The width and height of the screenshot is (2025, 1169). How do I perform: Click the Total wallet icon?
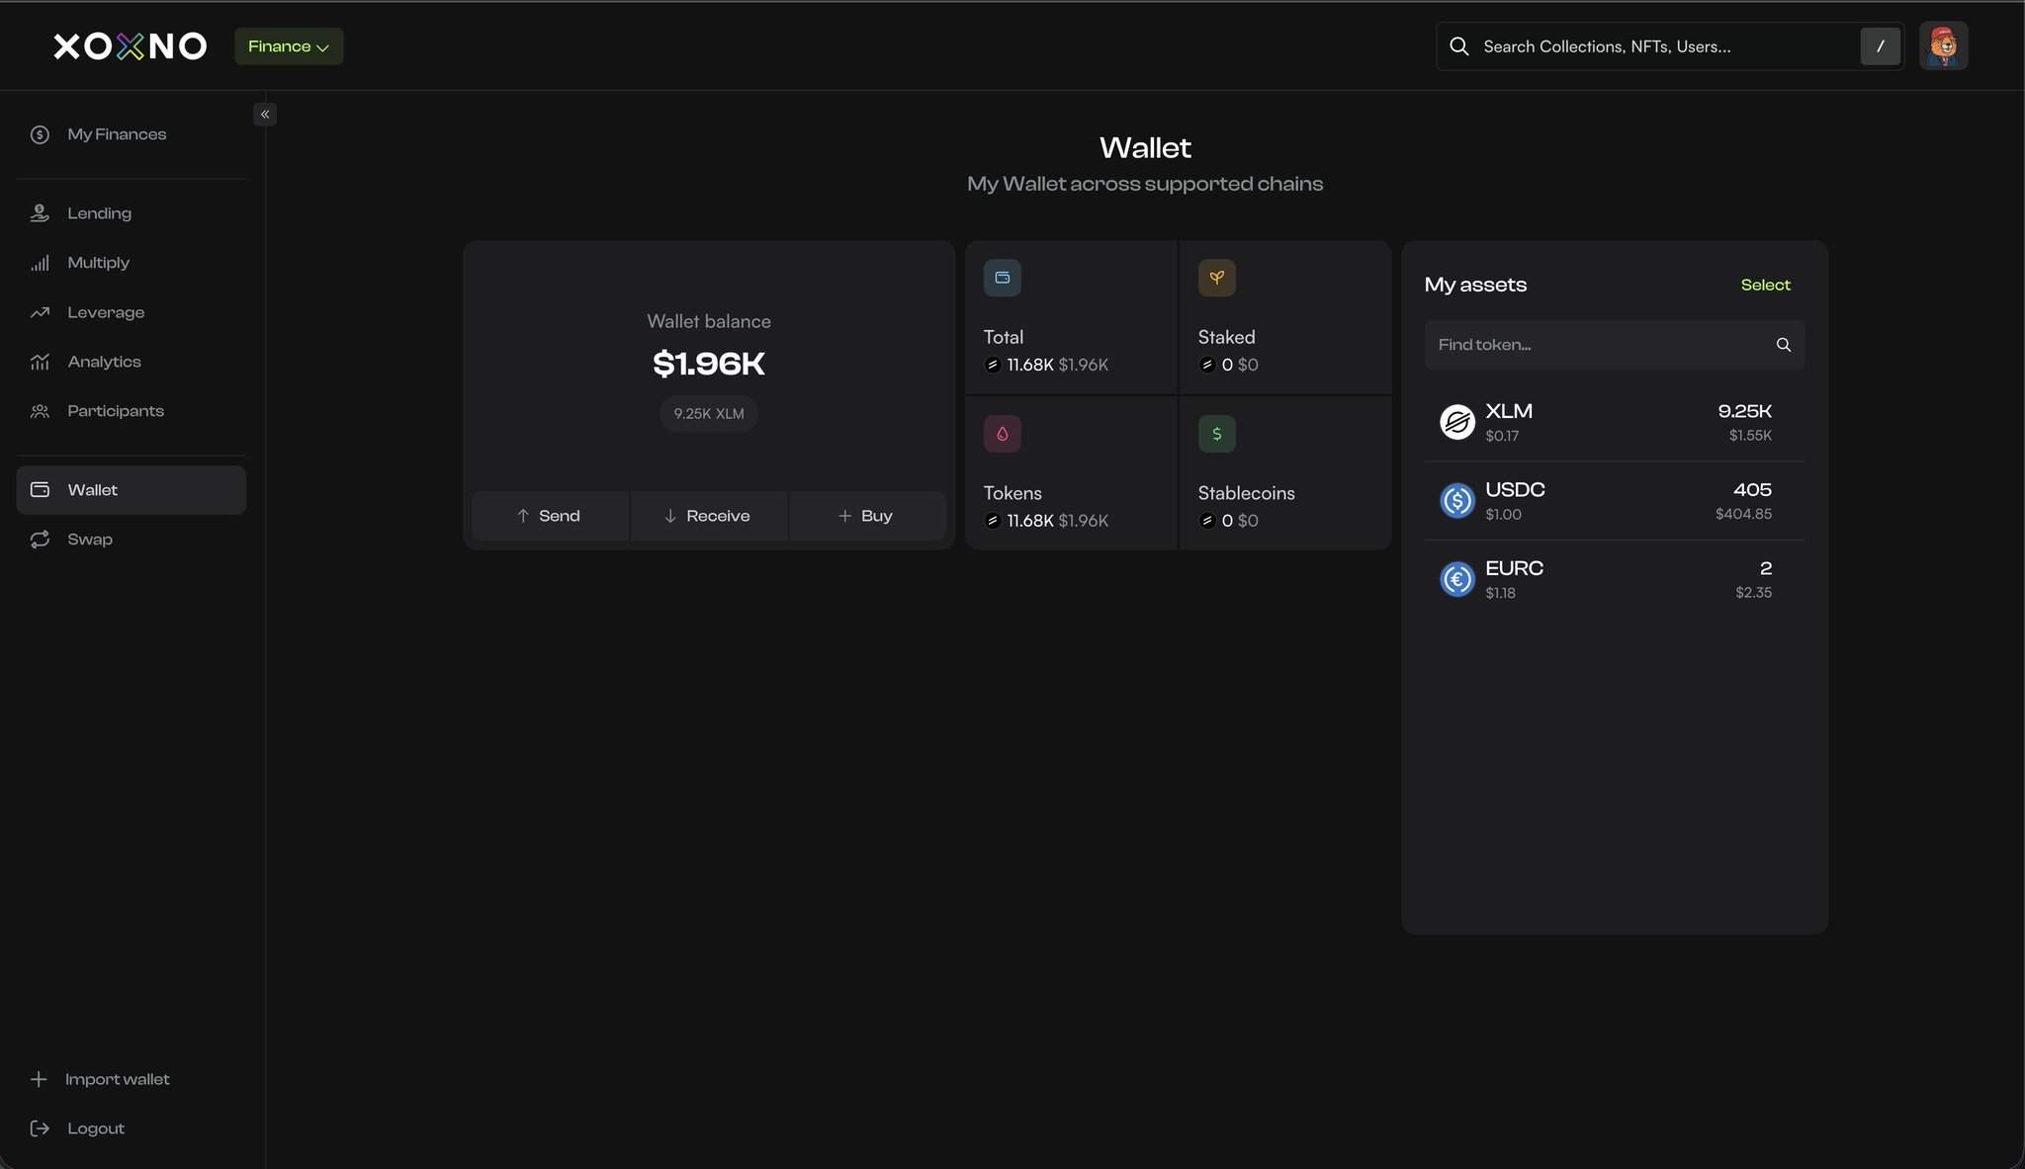(x=1002, y=278)
